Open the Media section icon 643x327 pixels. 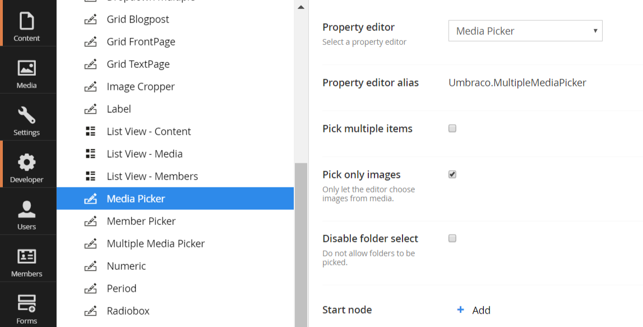[x=27, y=68]
